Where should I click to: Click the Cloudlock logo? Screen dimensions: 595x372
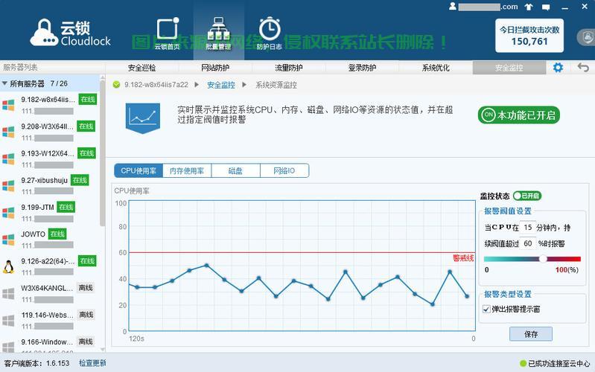70,33
